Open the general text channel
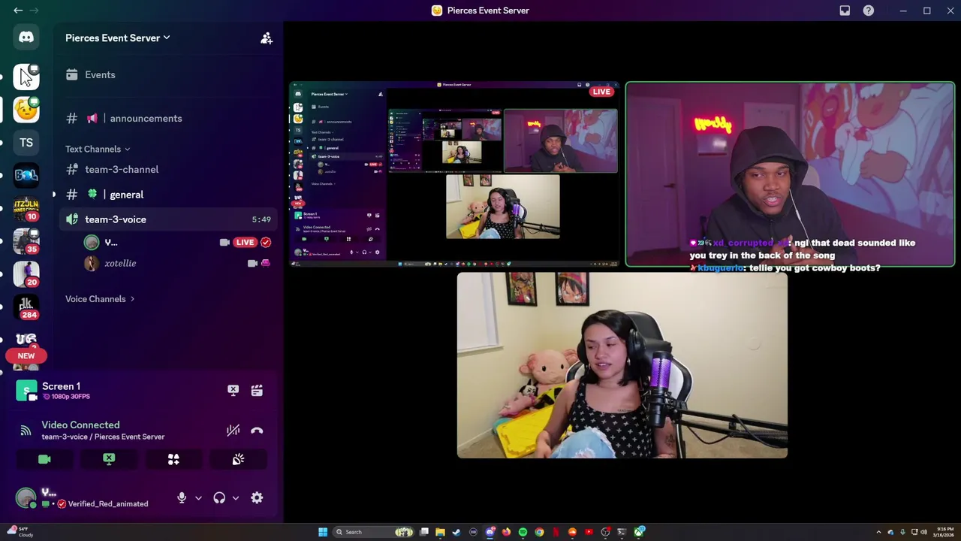Screen dimensions: 961x541 (167, 194)
